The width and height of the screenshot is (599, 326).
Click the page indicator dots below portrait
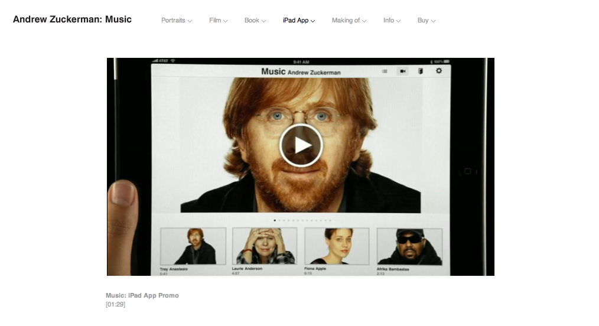(x=302, y=220)
